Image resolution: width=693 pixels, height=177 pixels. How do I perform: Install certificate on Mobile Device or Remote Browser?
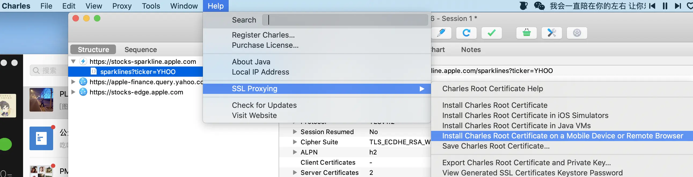click(562, 136)
